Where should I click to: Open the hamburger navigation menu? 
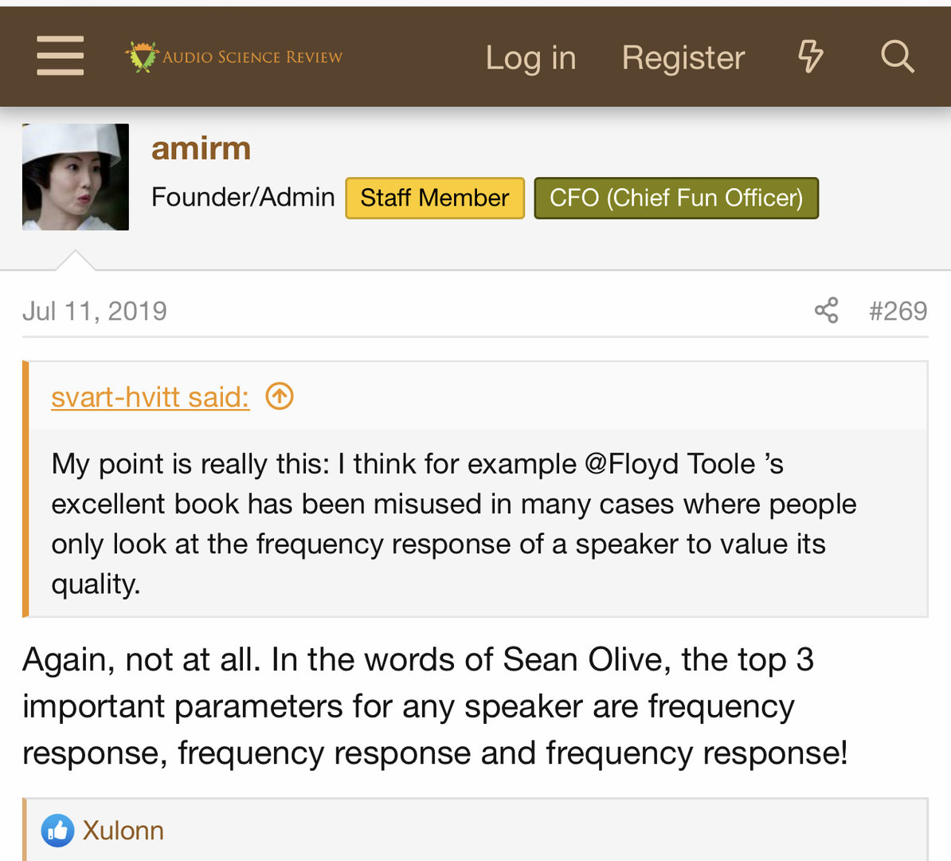61,56
